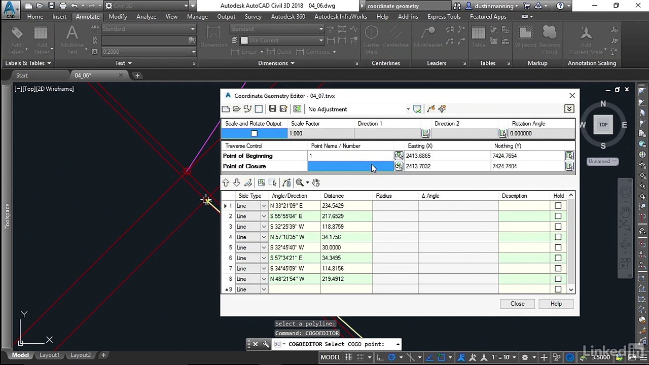Screen dimensions: 649x365
Task: Click Multiline Text tool
Action: click(73, 41)
